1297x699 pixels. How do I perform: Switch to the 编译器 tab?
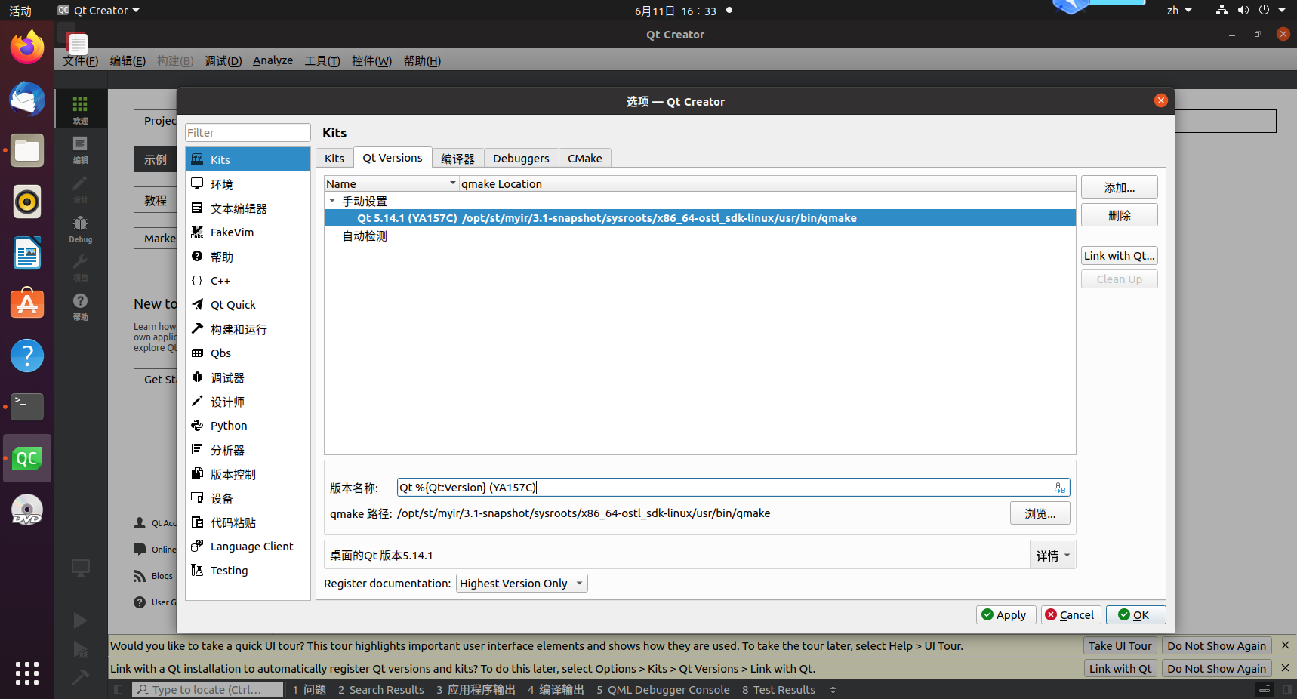(457, 158)
